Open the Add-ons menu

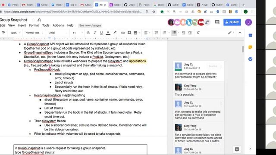tap(58, 25)
